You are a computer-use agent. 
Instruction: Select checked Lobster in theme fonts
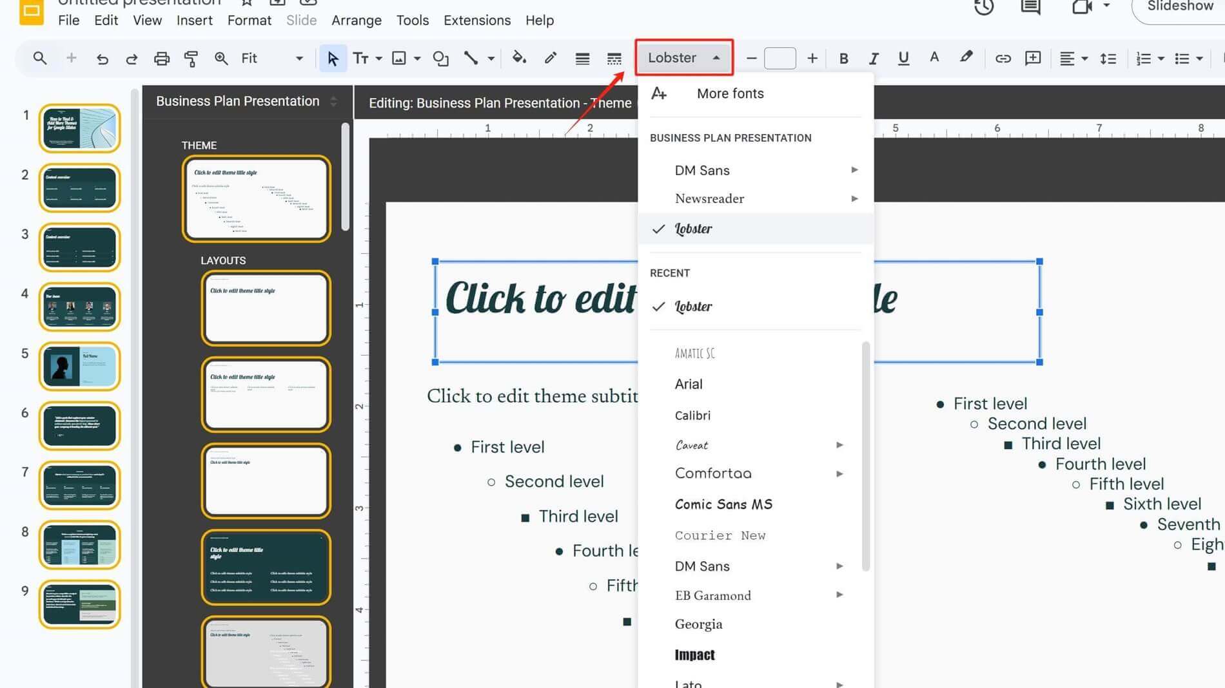[x=756, y=229]
